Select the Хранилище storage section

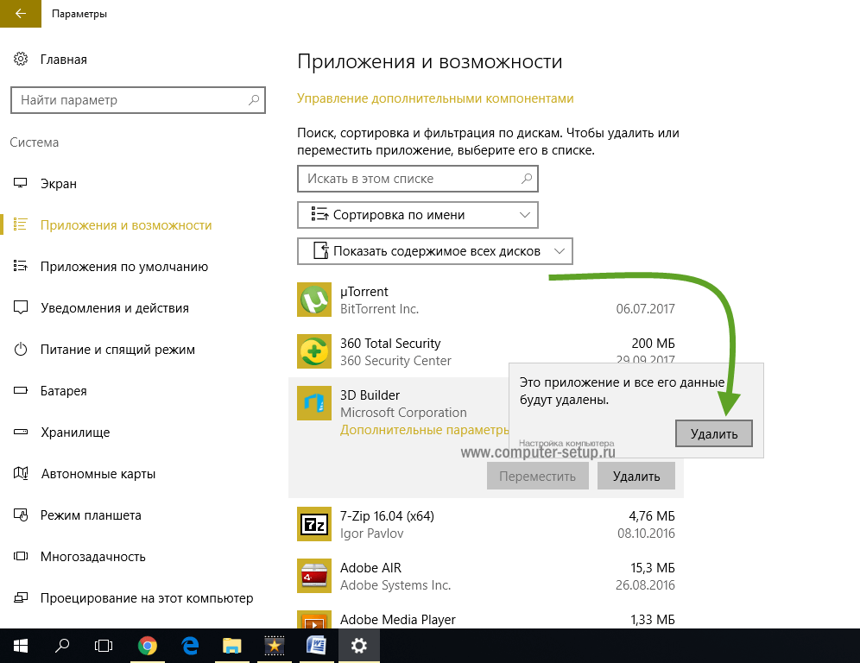(x=75, y=433)
